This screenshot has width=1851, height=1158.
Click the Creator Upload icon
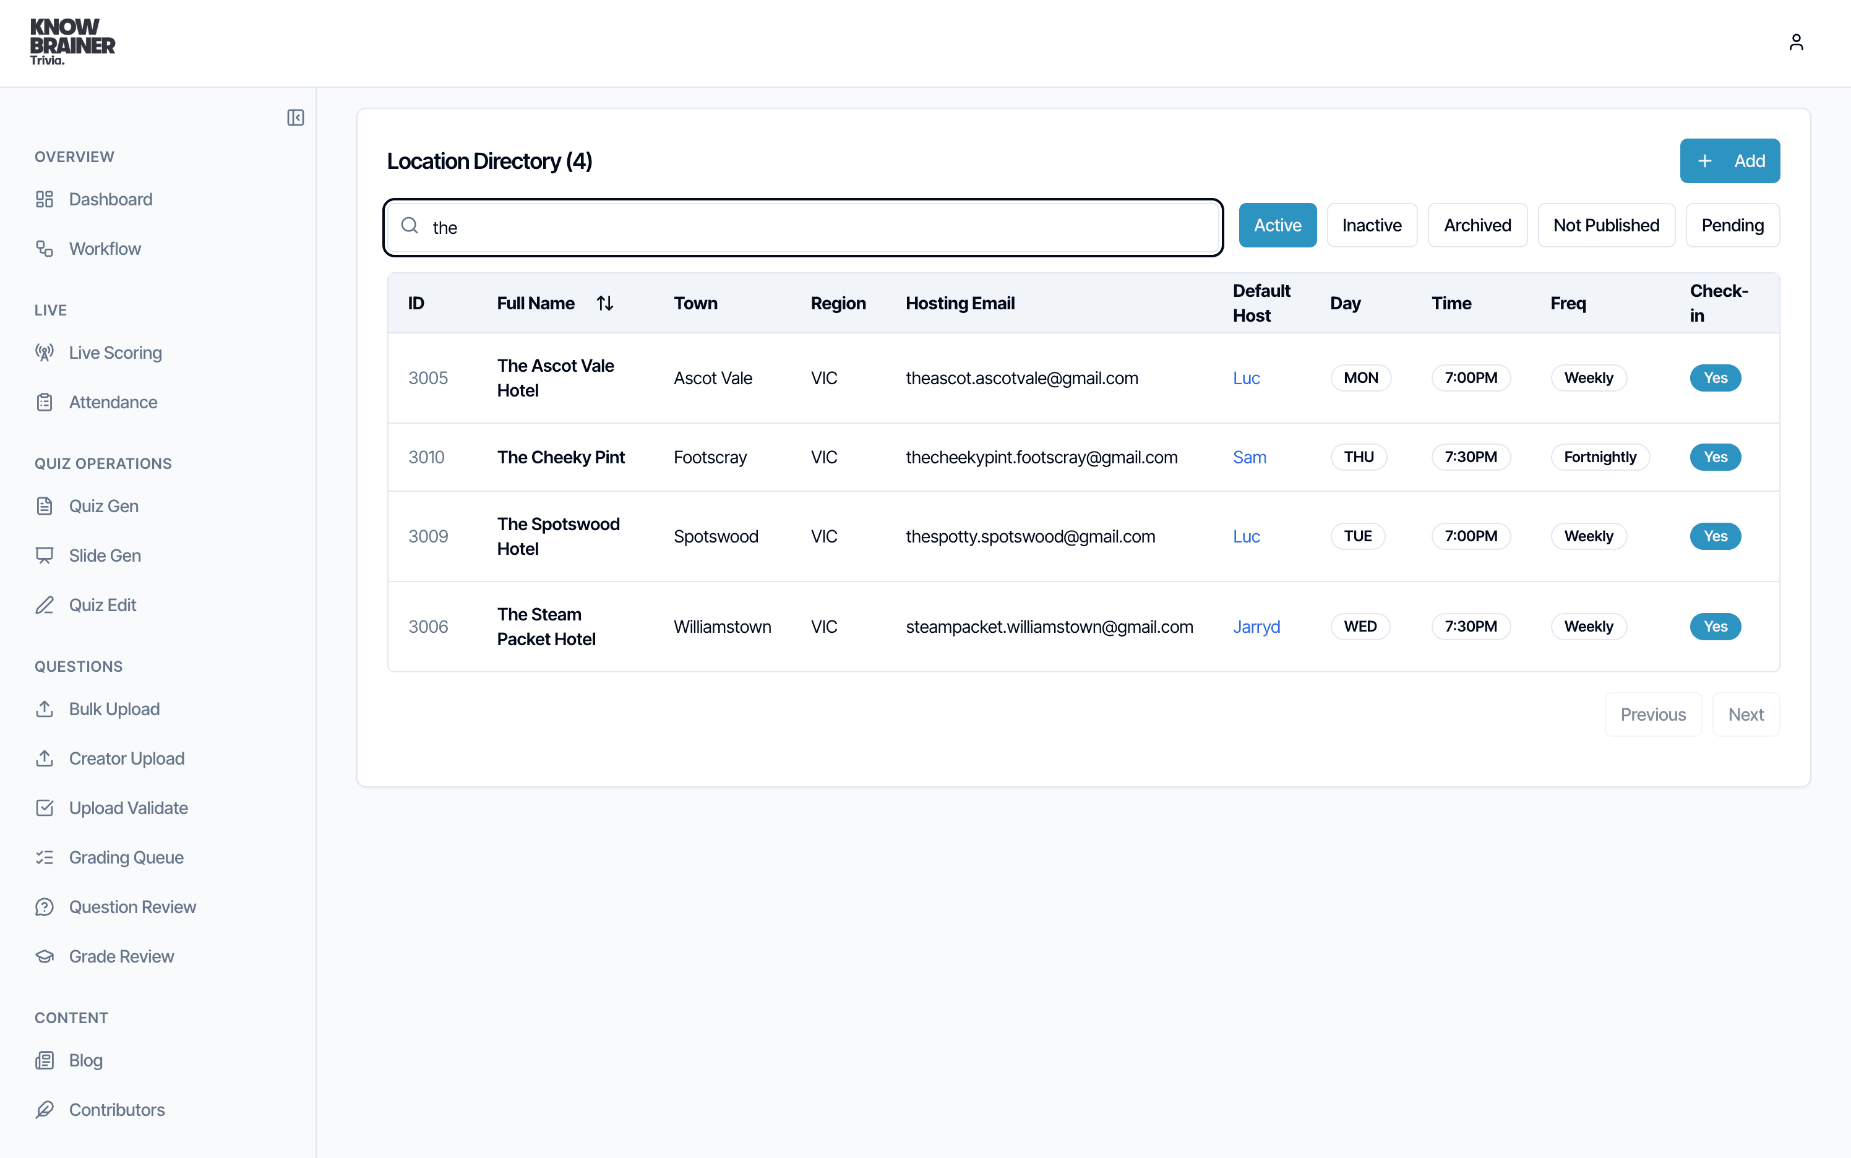(45, 758)
